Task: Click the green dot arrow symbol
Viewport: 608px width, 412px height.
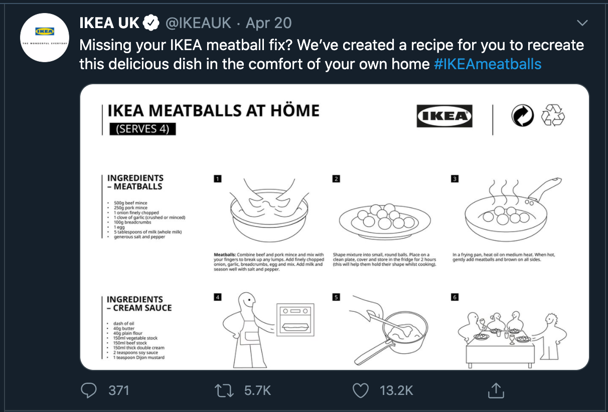Action: click(x=523, y=116)
